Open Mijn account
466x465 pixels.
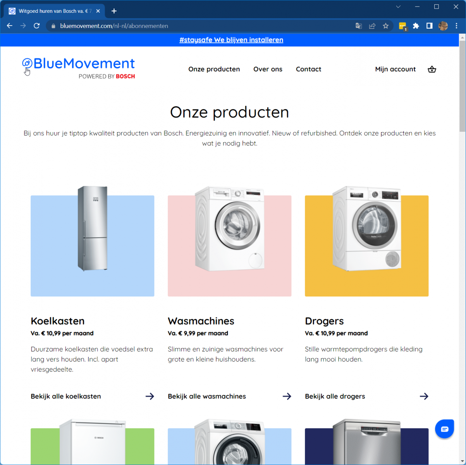tap(395, 69)
